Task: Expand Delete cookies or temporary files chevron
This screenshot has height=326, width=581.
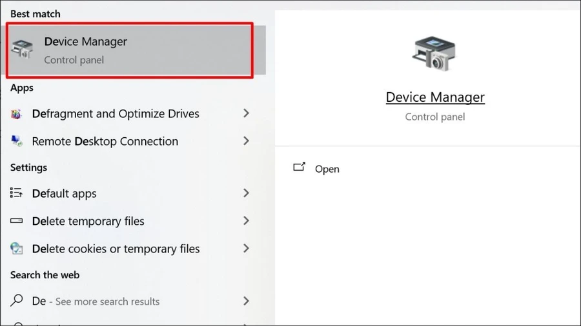Action: pyautogui.click(x=246, y=249)
